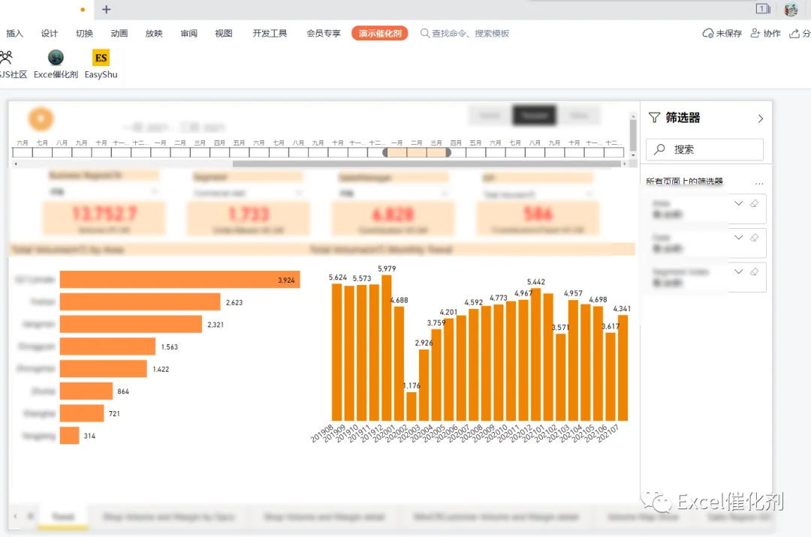This screenshot has height=537, width=811.
Task: Collapse the 筛选器 pane with arrow
Action: pyautogui.click(x=760, y=118)
